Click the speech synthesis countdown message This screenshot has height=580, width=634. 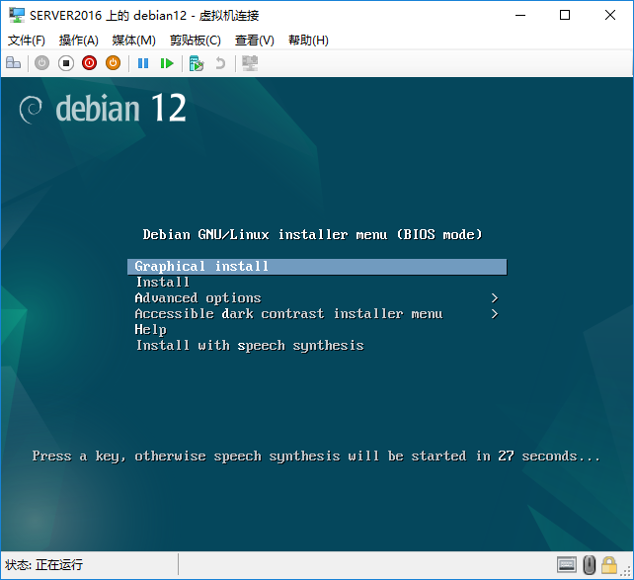[316, 456]
